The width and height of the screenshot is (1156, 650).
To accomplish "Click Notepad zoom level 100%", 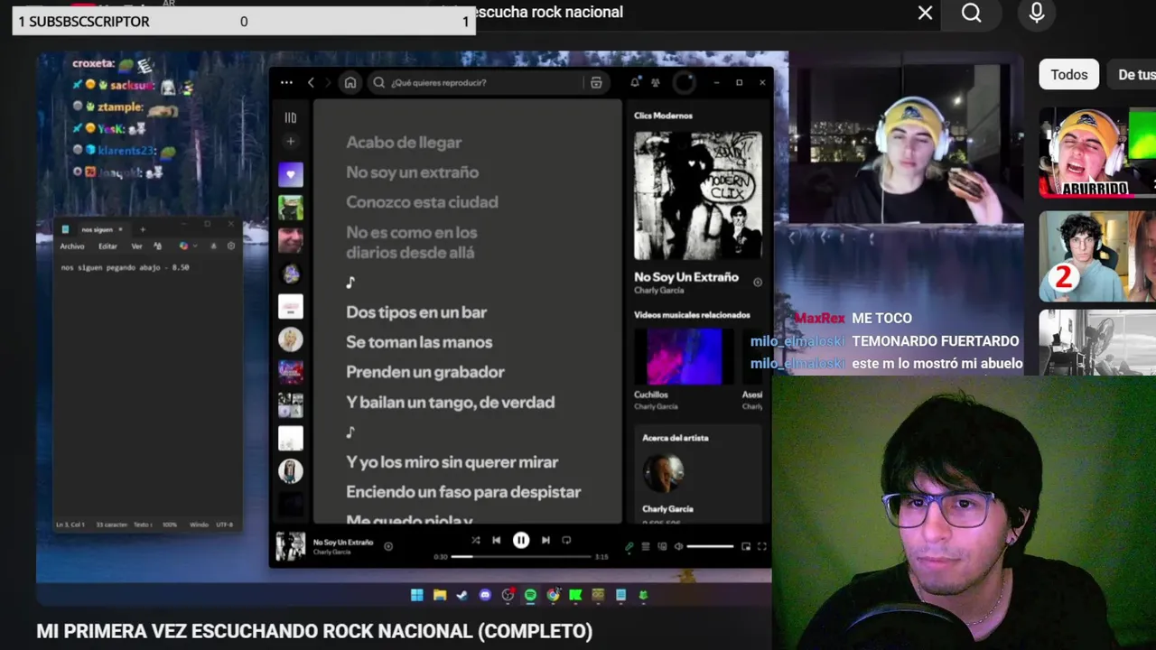I will click(x=169, y=525).
